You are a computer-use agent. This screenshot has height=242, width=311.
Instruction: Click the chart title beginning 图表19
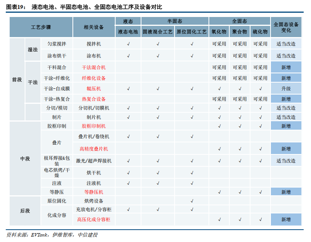coord(84,7)
